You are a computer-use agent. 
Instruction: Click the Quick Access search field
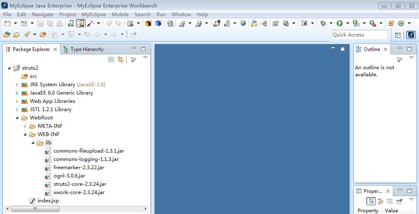[360, 35]
